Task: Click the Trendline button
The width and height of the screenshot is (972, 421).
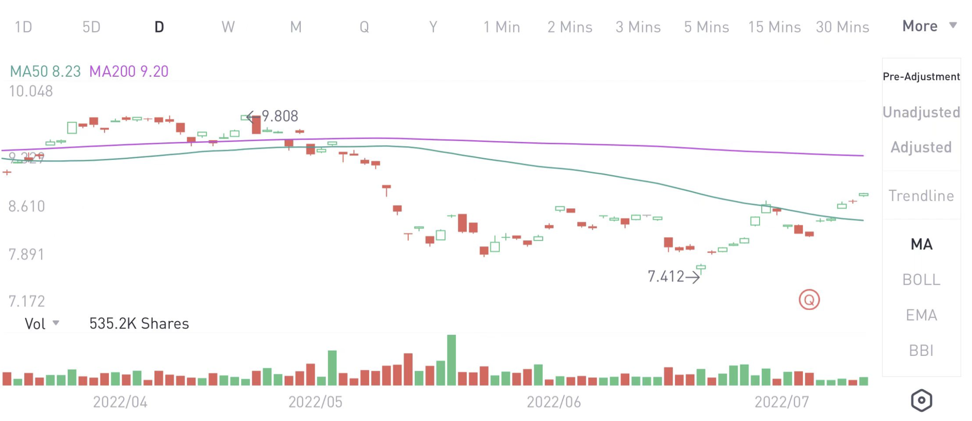Action: click(921, 196)
